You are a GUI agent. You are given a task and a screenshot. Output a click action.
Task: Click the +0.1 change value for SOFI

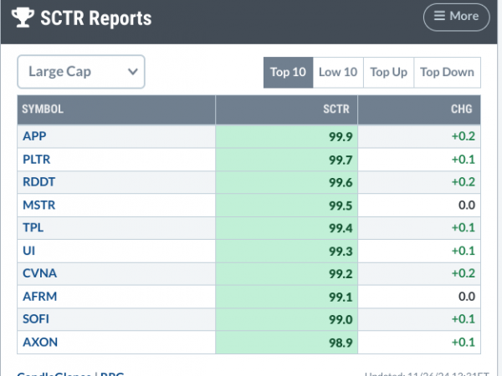click(x=464, y=319)
